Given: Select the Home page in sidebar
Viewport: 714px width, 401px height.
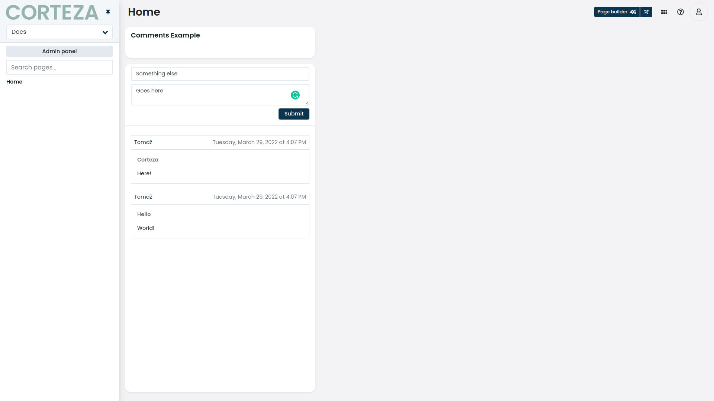Looking at the screenshot, I should pyautogui.click(x=15, y=82).
